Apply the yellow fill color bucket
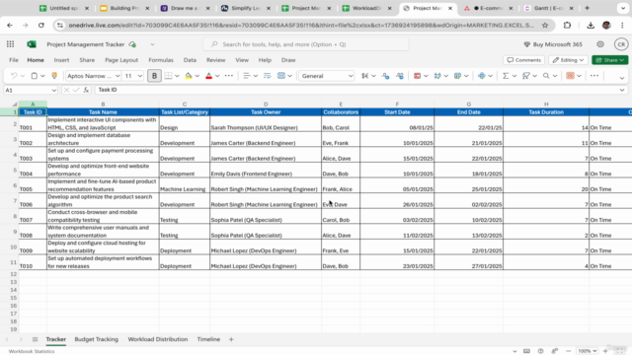The width and height of the screenshot is (632, 355). coord(189,76)
